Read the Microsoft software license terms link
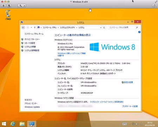This screenshot has height=127, width=158. pos(107,102)
